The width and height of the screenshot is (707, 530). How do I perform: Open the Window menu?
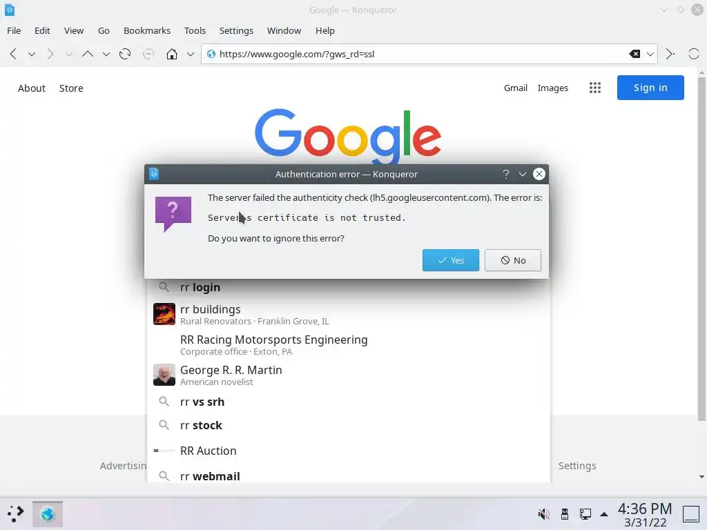(x=284, y=30)
